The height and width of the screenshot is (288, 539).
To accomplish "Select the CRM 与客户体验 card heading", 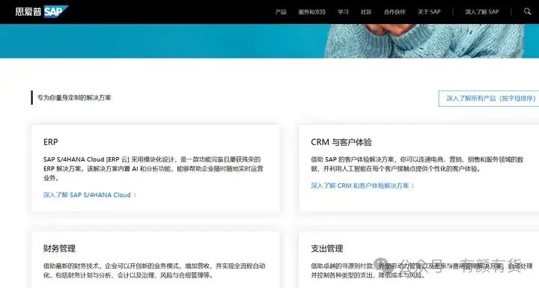I will coord(341,142).
